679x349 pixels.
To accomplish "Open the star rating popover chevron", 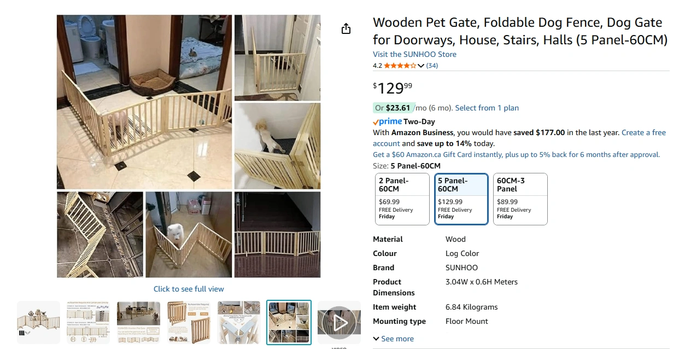I will pyautogui.click(x=421, y=66).
